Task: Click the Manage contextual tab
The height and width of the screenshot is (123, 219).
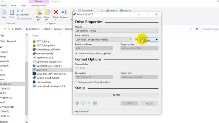Action: pos(39,1)
